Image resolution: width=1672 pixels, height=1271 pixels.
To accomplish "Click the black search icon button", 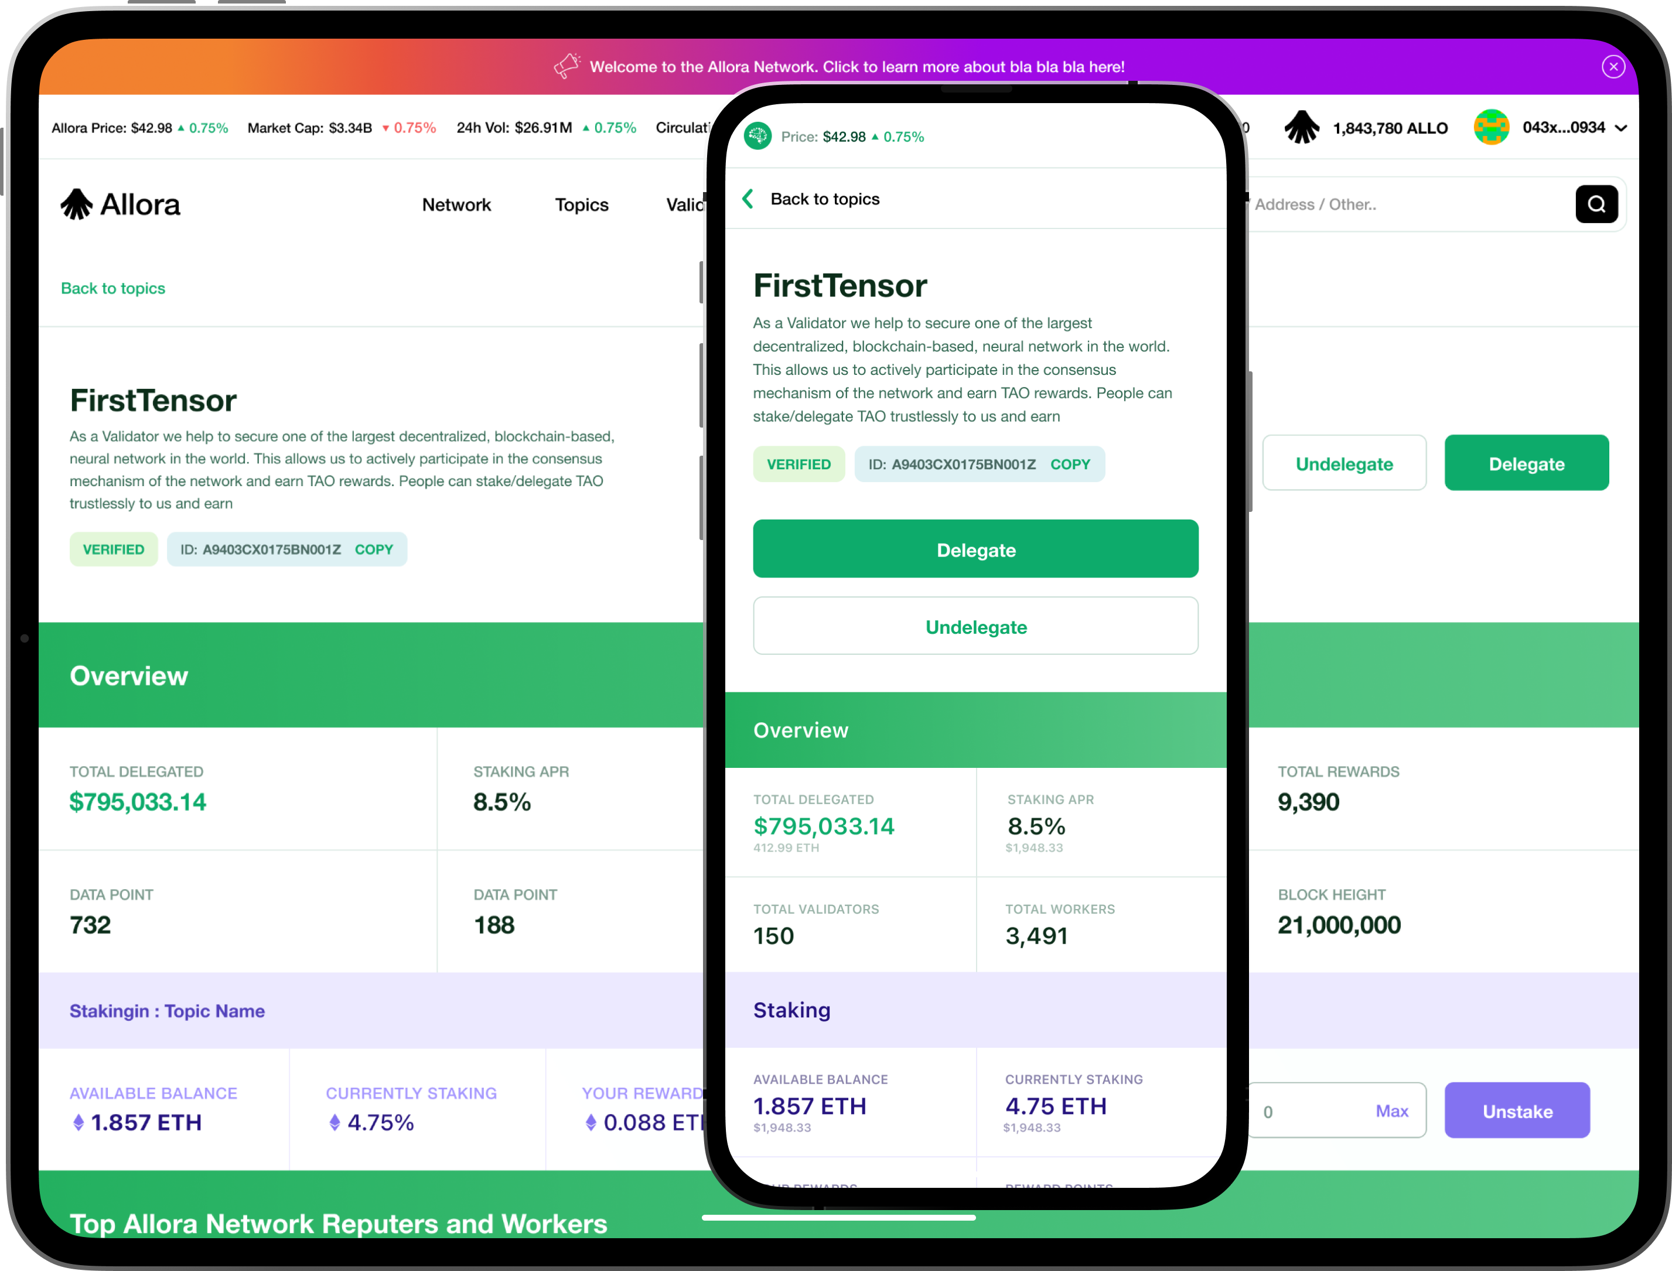I will [1596, 204].
